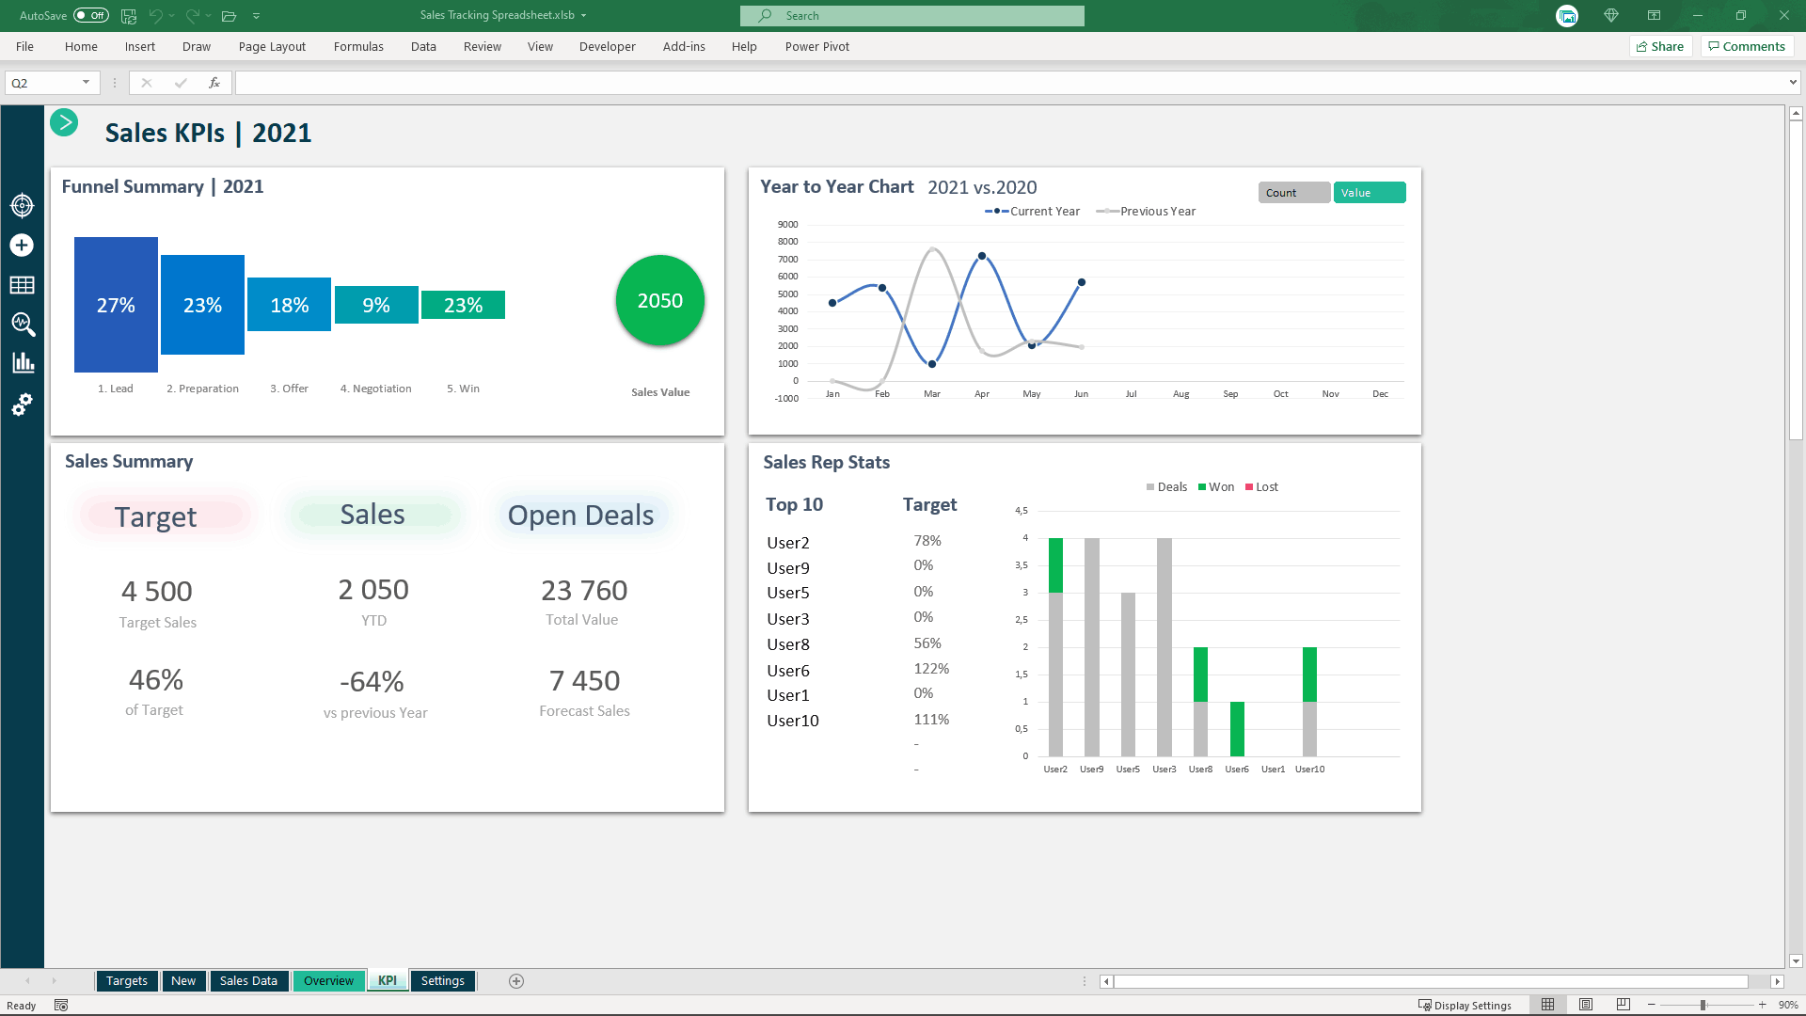Click the target crosshair sidebar icon

[x=22, y=205]
